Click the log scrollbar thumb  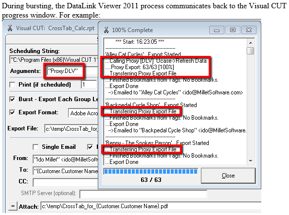[x=251, y=51]
